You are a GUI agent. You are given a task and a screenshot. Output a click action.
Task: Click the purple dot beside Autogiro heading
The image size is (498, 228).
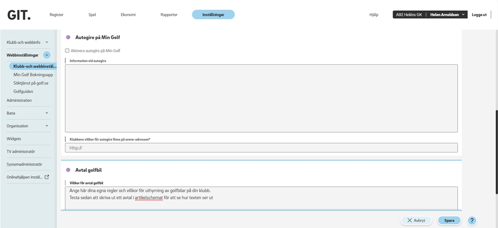pyautogui.click(x=68, y=37)
